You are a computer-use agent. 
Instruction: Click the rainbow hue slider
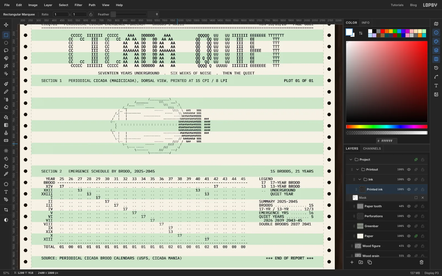(387, 127)
